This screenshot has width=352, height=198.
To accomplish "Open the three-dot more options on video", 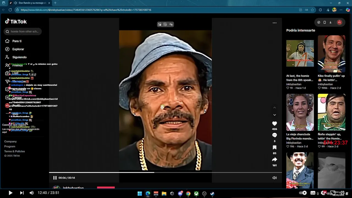I will click(x=274, y=23).
